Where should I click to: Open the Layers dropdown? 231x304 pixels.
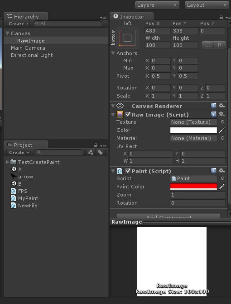point(157,5)
